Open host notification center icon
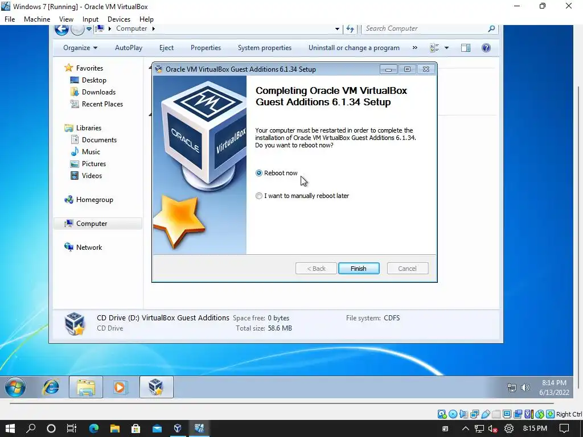This screenshot has height=437, width=583. (x=564, y=428)
